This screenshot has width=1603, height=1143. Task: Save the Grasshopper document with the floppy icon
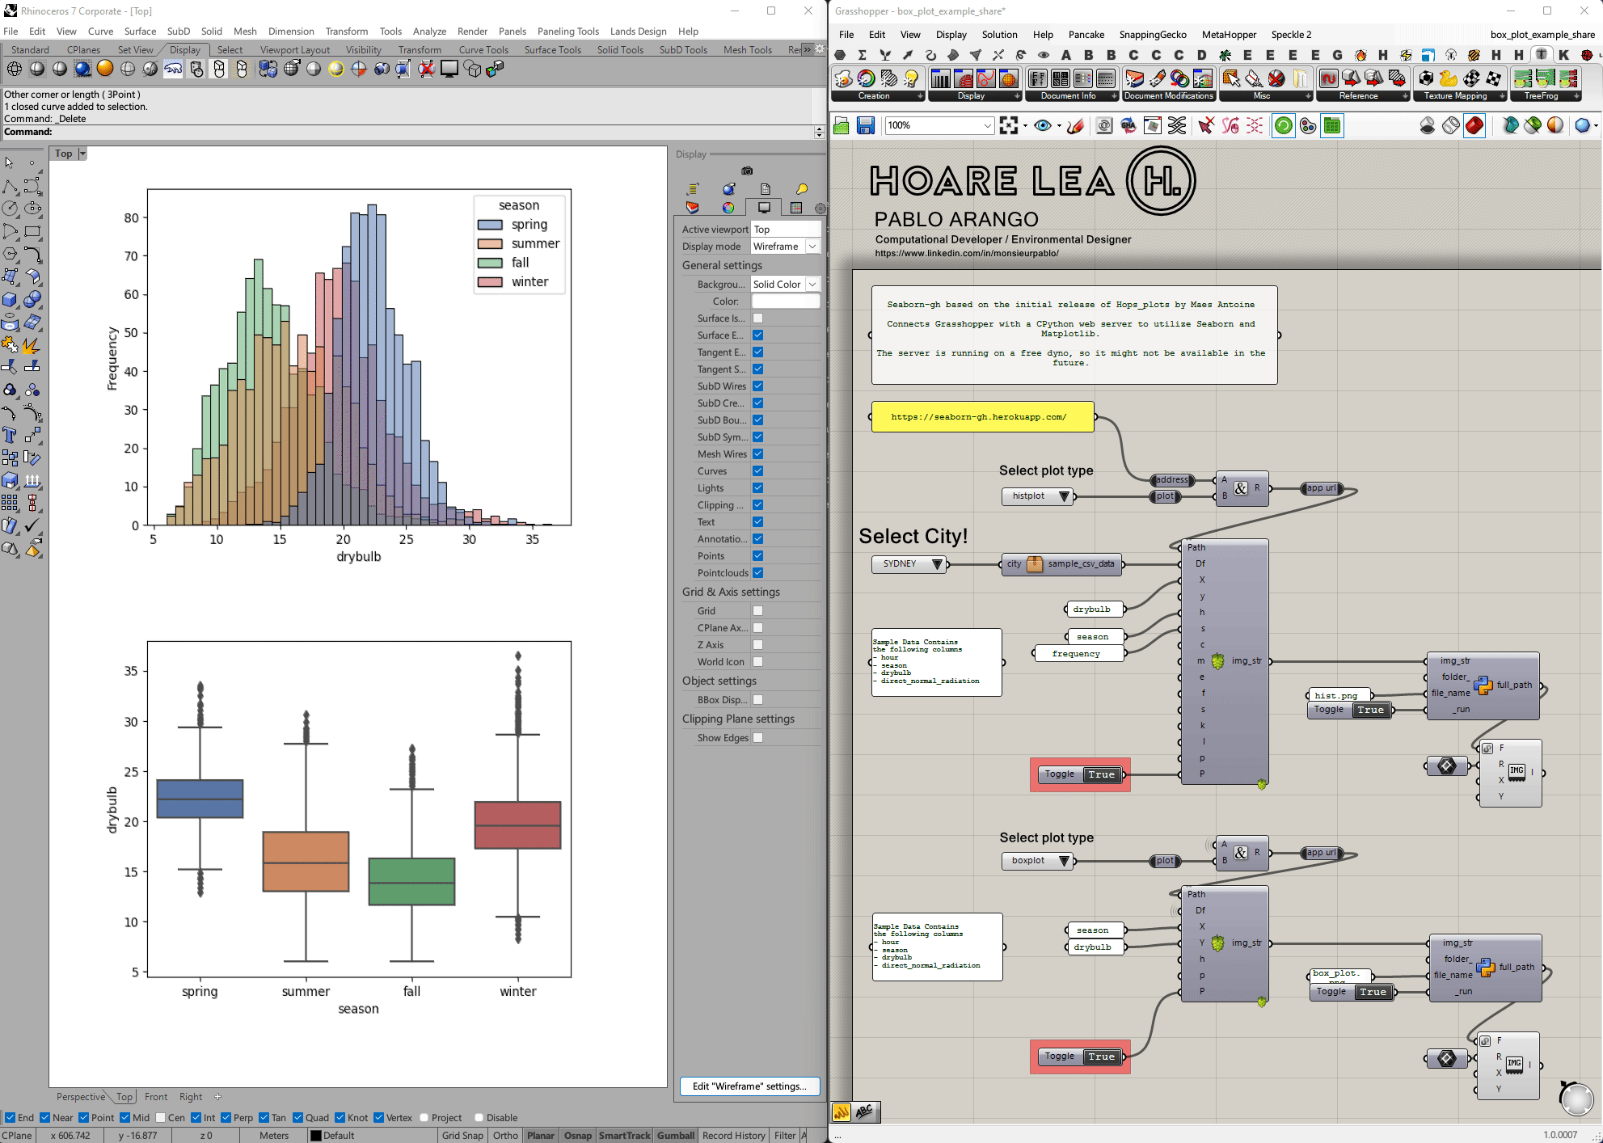pyautogui.click(x=865, y=125)
